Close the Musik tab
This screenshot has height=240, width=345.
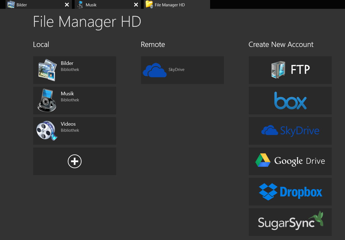[136, 5]
